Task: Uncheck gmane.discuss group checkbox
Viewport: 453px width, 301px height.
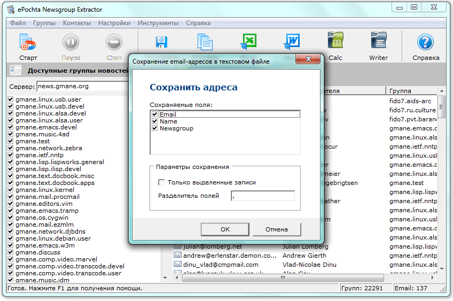Action: pos(10,252)
